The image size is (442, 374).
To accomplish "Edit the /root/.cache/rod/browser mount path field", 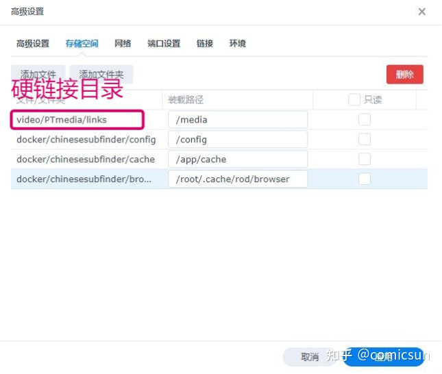I will click(238, 179).
